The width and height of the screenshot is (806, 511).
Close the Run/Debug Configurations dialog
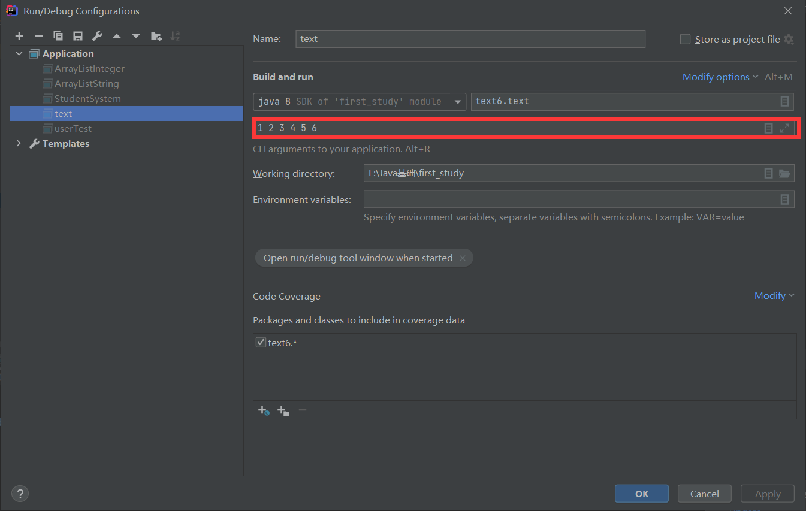click(788, 11)
